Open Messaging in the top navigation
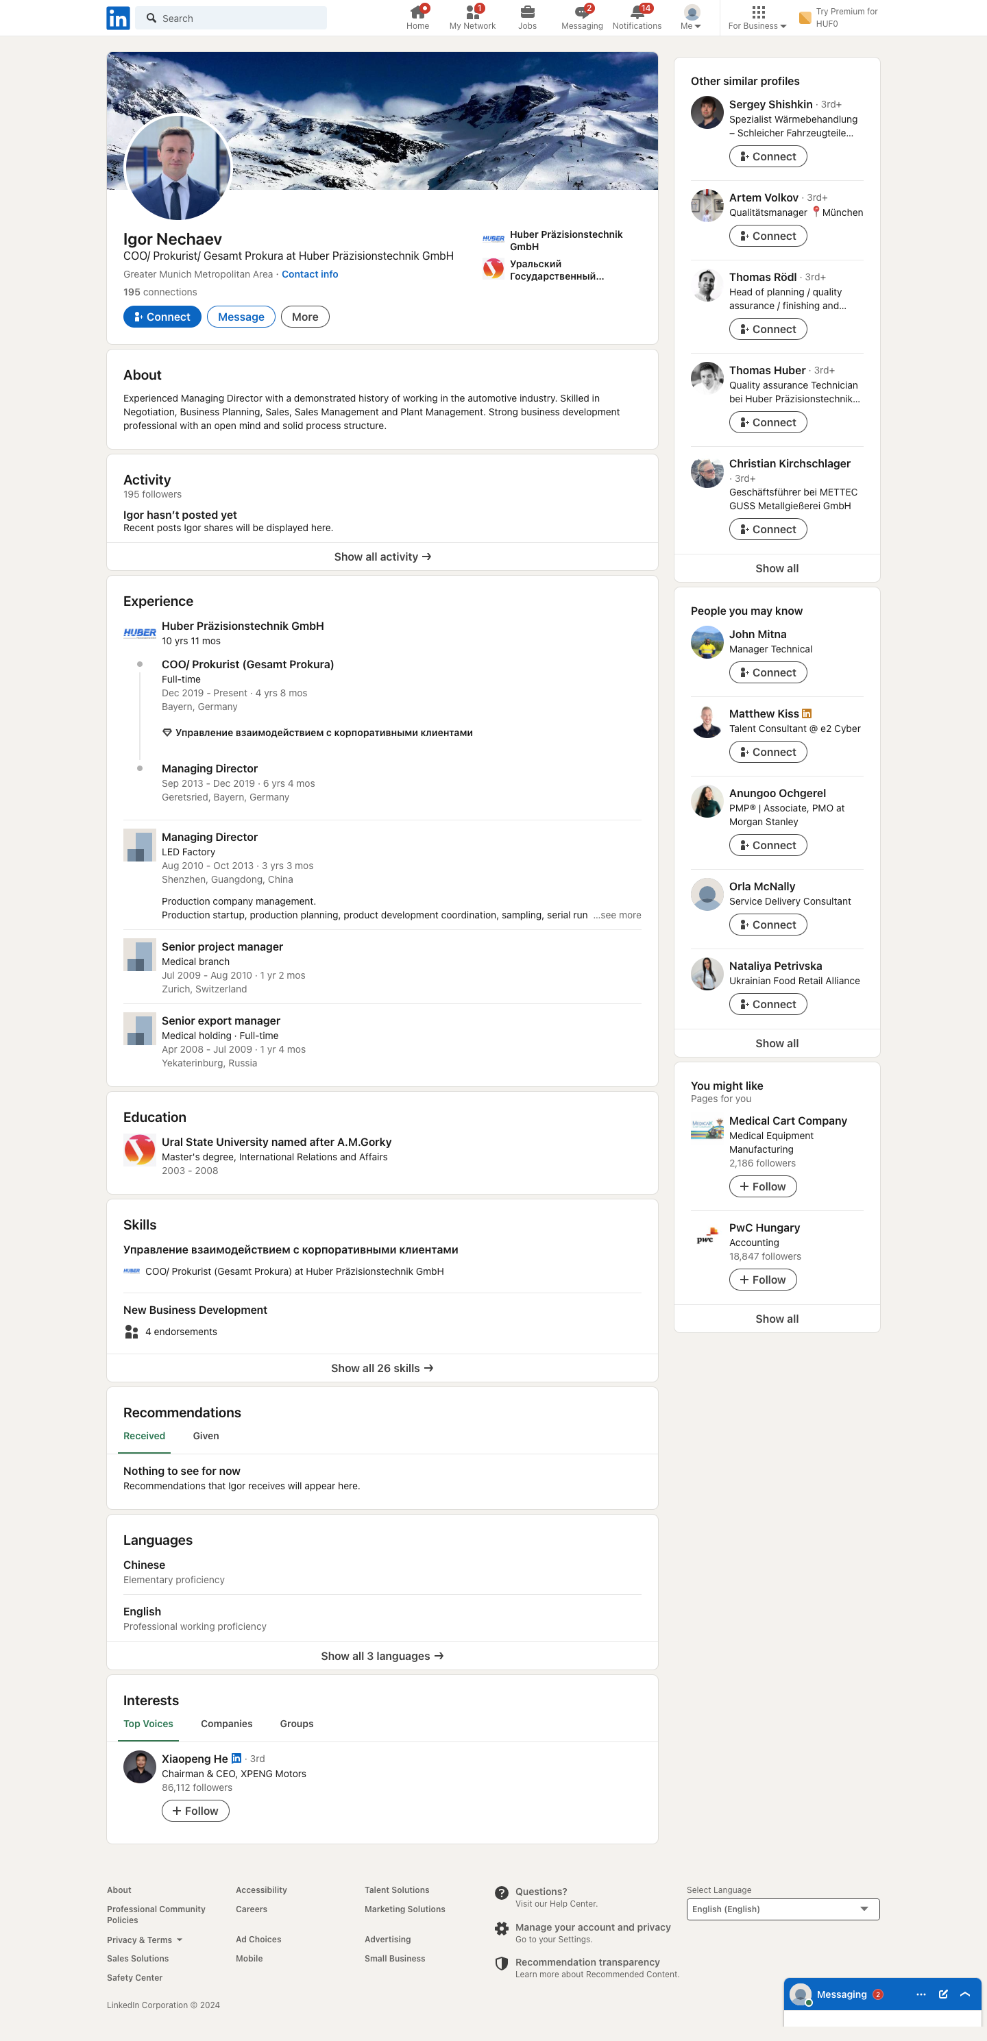 pyautogui.click(x=582, y=17)
